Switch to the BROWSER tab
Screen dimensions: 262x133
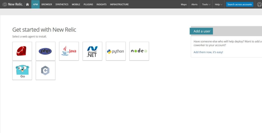[x=47, y=4]
